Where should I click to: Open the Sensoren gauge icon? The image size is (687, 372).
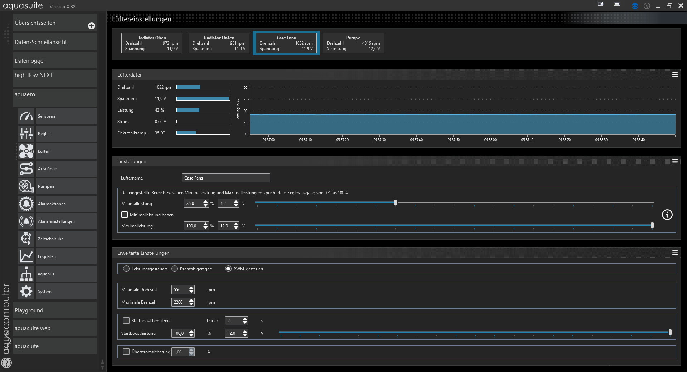coord(26,116)
